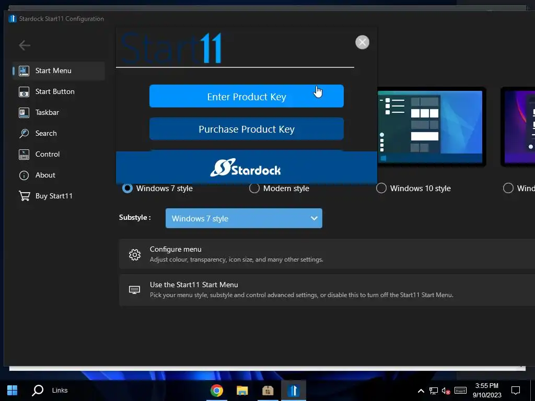This screenshot has width=535, height=401.
Task: Click the Links toolbar label on taskbar
Action: 60,390
